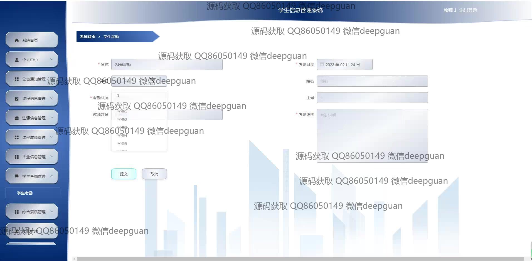This screenshot has height=261, width=532.
Task: Click the 学生信息管理系统 title
Action: click(x=301, y=10)
